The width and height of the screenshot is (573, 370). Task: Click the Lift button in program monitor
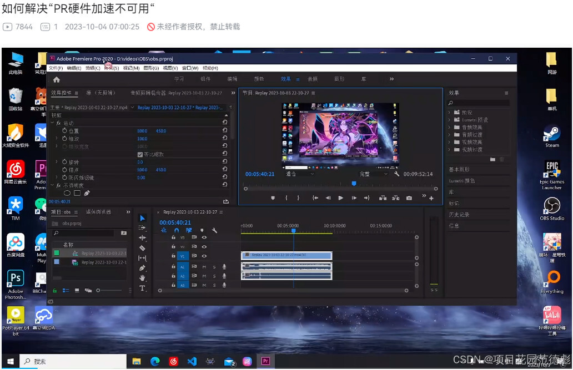coord(383,198)
